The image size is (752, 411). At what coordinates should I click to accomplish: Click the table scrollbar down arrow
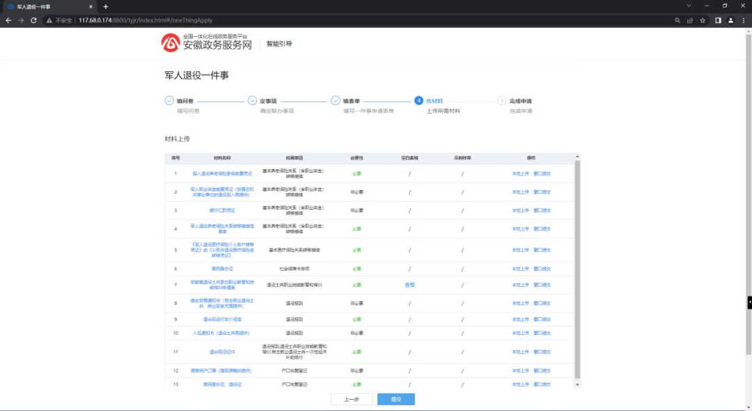click(x=577, y=385)
